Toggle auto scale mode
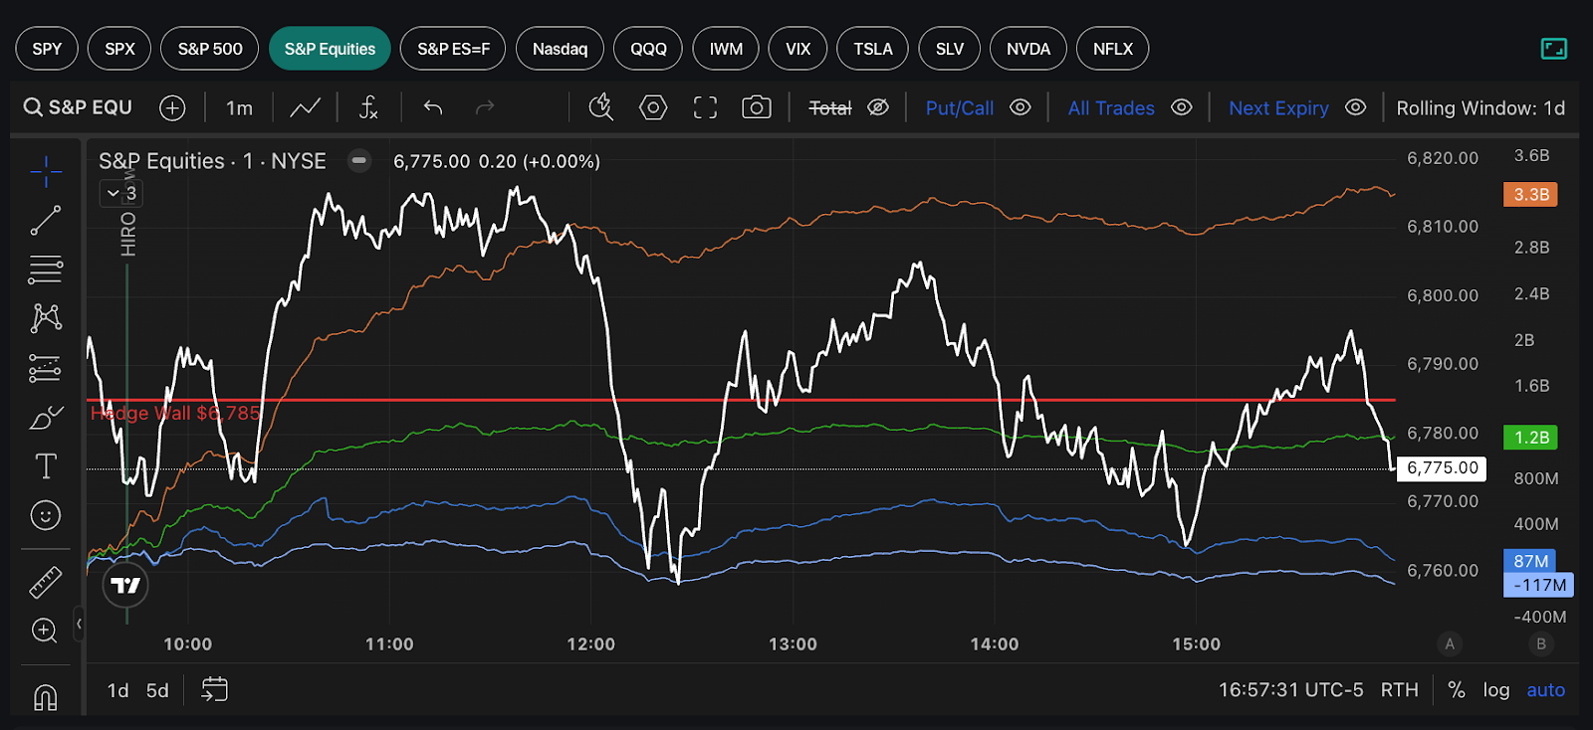This screenshot has width=1593, height=730. click(x=1546, y=689)
